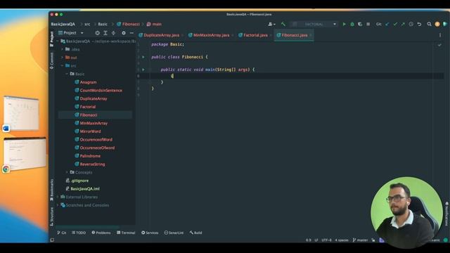Update project with the blue Git arrow
This screenshot has height=253, width=450.
[387, 25]
